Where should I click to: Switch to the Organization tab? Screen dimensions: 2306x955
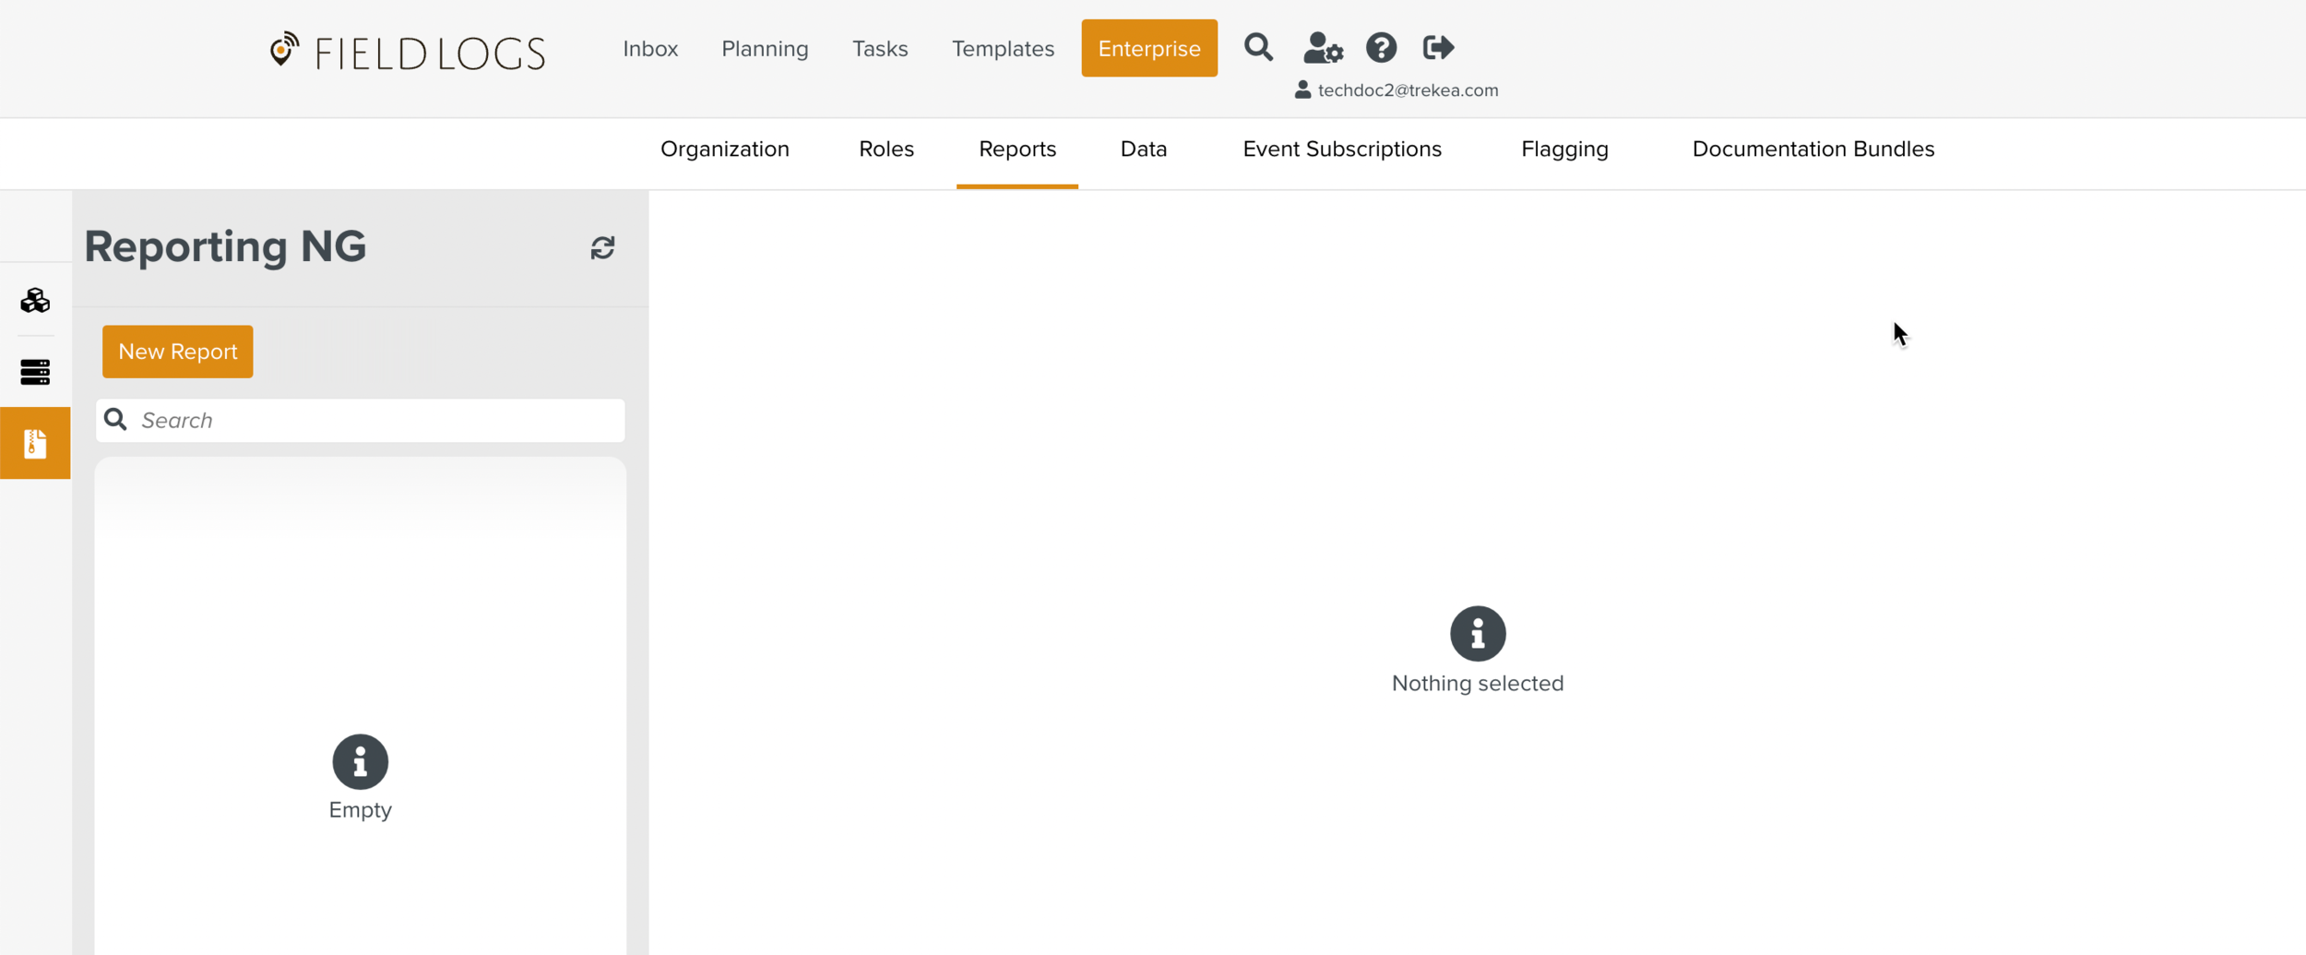coord(724,149)
